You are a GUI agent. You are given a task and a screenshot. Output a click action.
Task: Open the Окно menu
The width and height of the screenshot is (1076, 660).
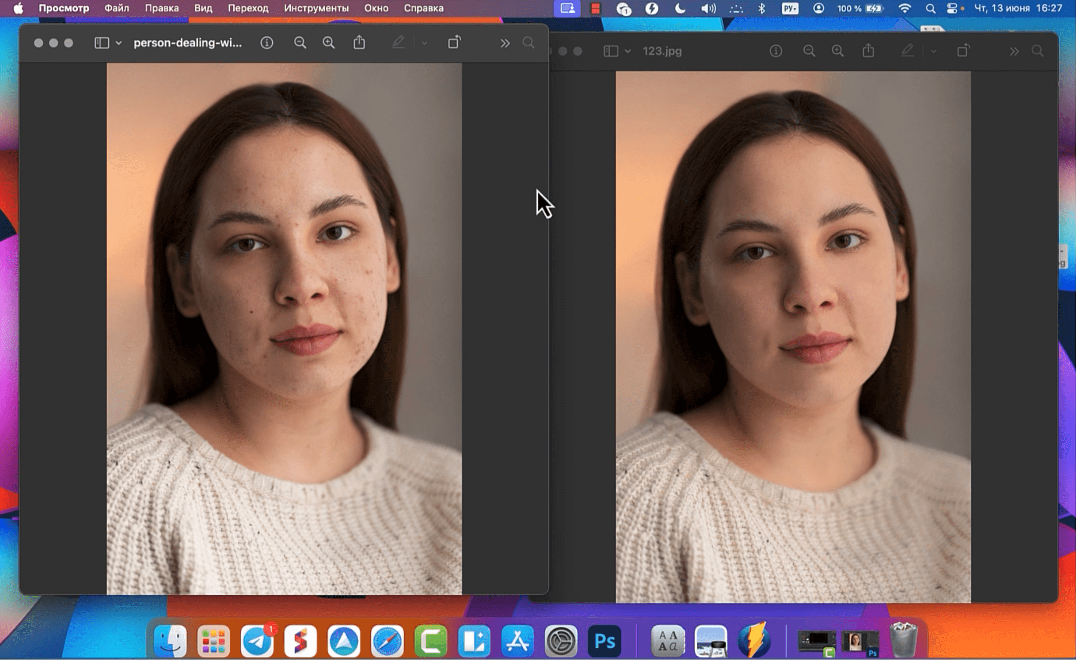(x=376, y=8)
